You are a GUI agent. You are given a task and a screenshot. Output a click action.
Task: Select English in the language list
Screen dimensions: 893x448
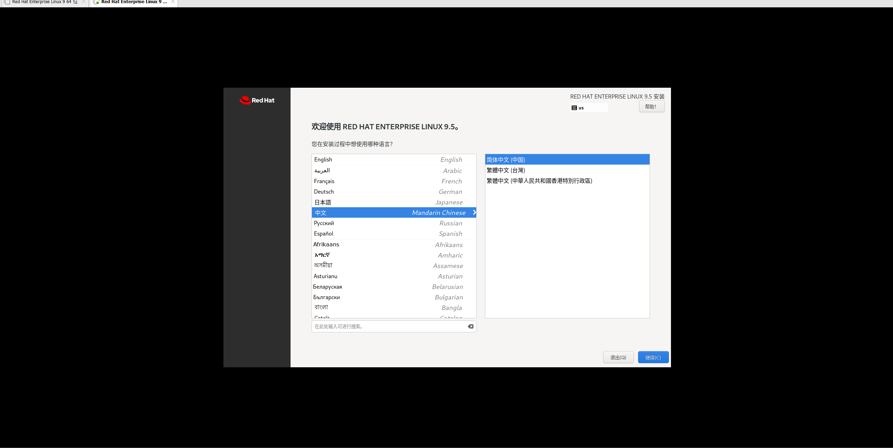coord(394,159)
